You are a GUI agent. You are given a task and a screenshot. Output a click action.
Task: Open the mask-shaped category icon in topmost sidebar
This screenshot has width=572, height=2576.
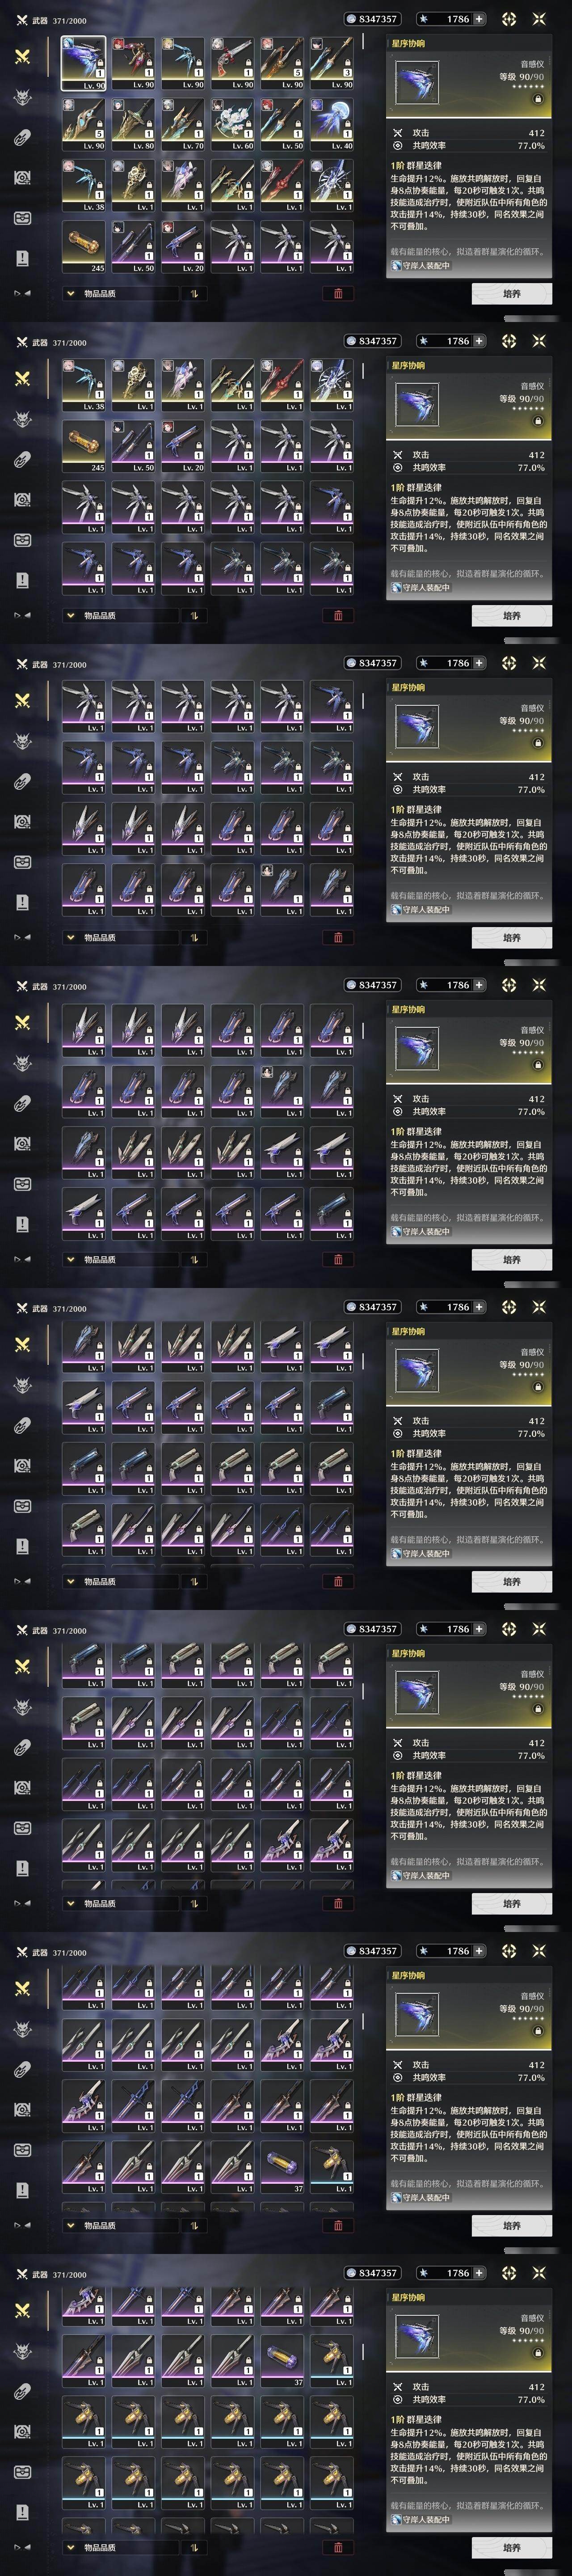point(22,218)
